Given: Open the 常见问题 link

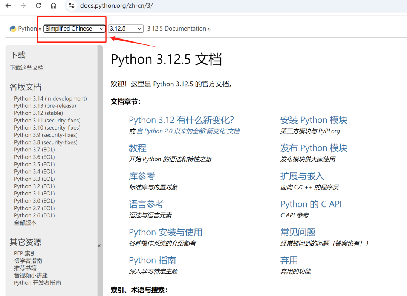Looking at the screenshot, I should pyautogui.click(x=298, y=232).
